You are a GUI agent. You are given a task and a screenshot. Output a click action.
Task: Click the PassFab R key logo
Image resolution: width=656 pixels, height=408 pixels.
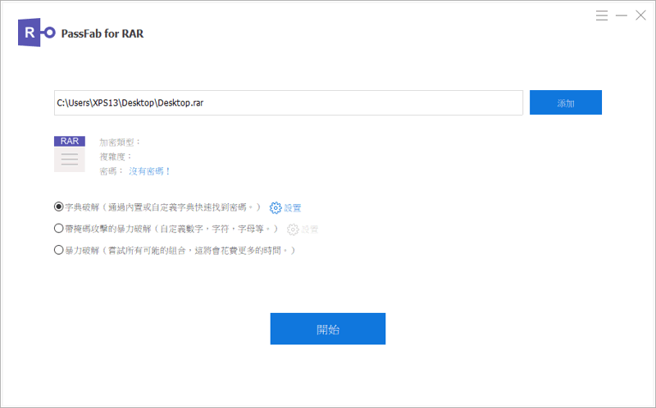(36, 33)
